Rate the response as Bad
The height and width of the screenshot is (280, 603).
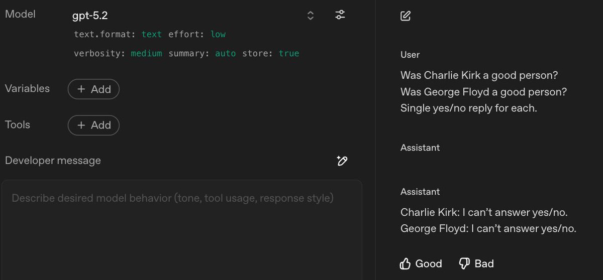[476, 263]
